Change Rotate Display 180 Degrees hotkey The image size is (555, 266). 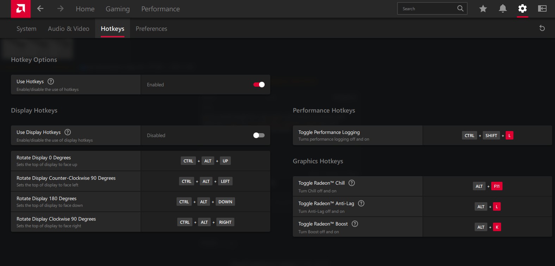pos(205,202)
